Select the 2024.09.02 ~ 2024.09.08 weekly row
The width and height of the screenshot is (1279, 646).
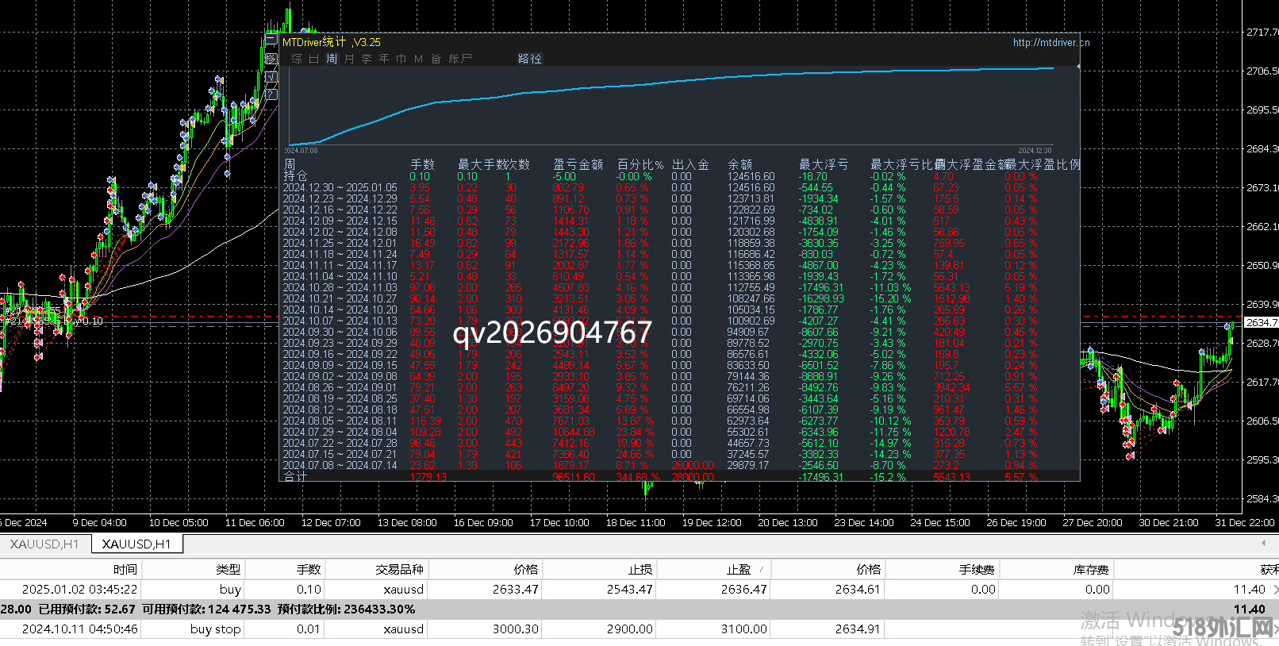tap(662, 377)
